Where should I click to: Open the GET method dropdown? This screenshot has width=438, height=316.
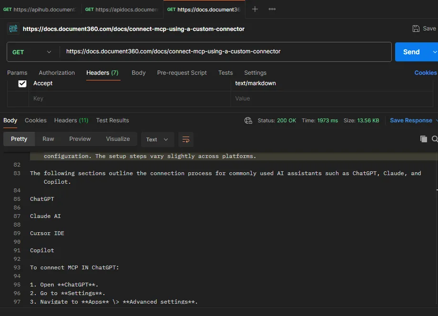[32, 52]
